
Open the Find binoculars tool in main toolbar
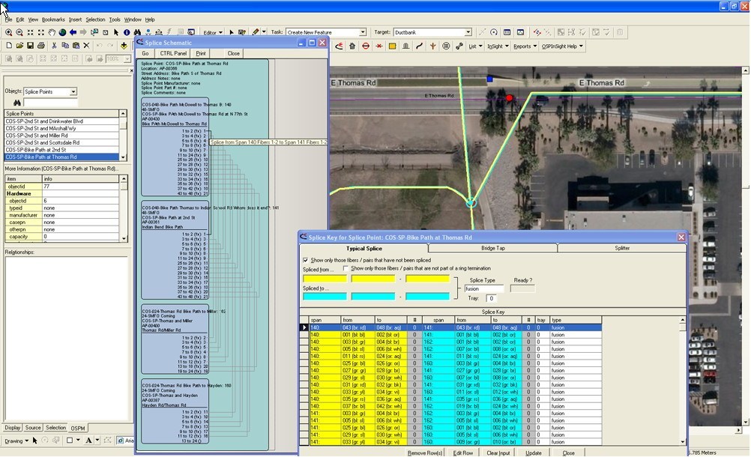[x=137, y=32]
